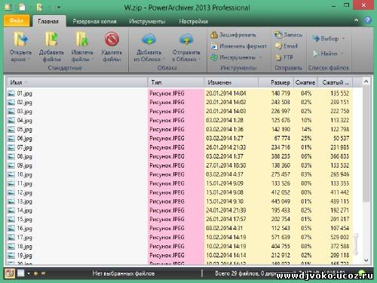This screenshot has width=377, height=283.
Task: Click the FTP send icon
Action: coord(278,57)
